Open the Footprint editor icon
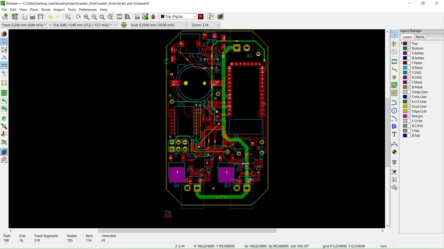The width and height of the screenshot is (444, 249). click(119, 17)
